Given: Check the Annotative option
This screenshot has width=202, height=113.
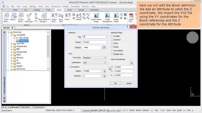Looking at the screenshot, I should (x=70, y=67).
